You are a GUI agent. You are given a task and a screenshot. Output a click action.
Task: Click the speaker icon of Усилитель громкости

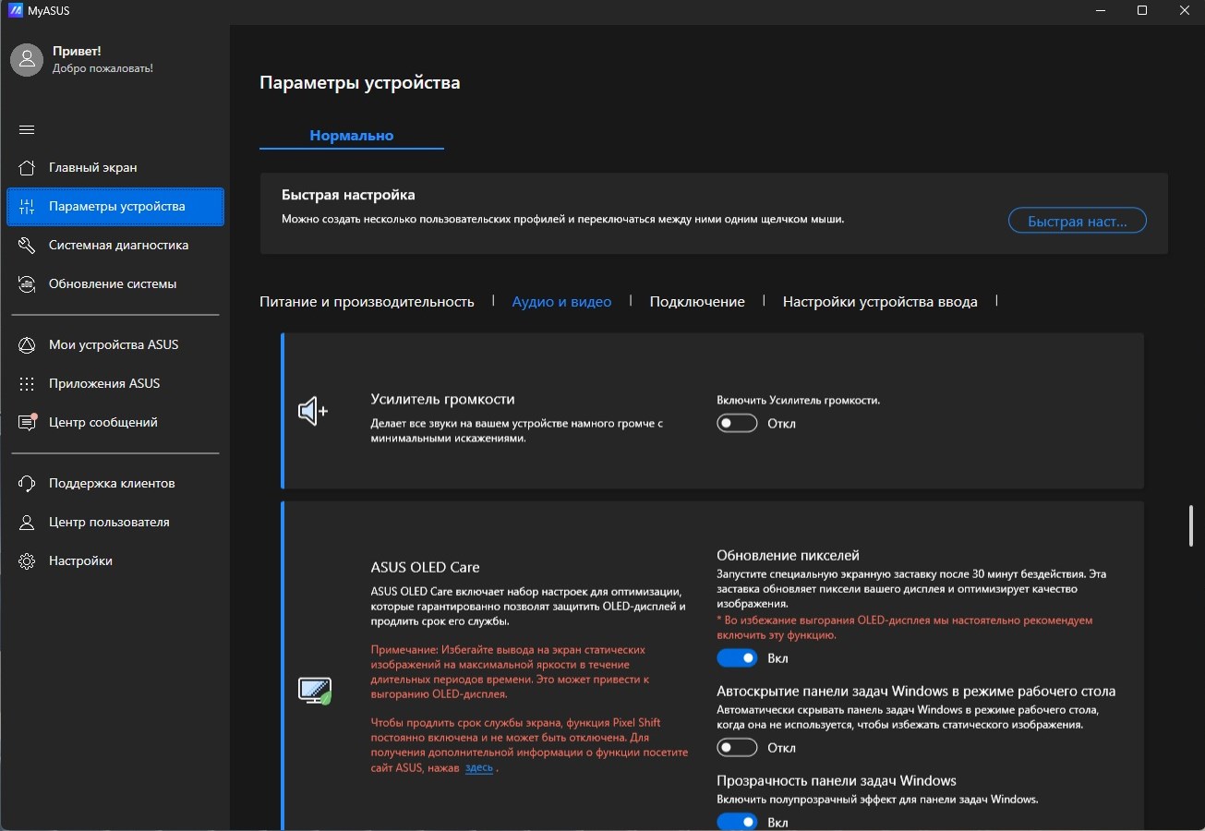pyautogui.click(x=313, y=411)
